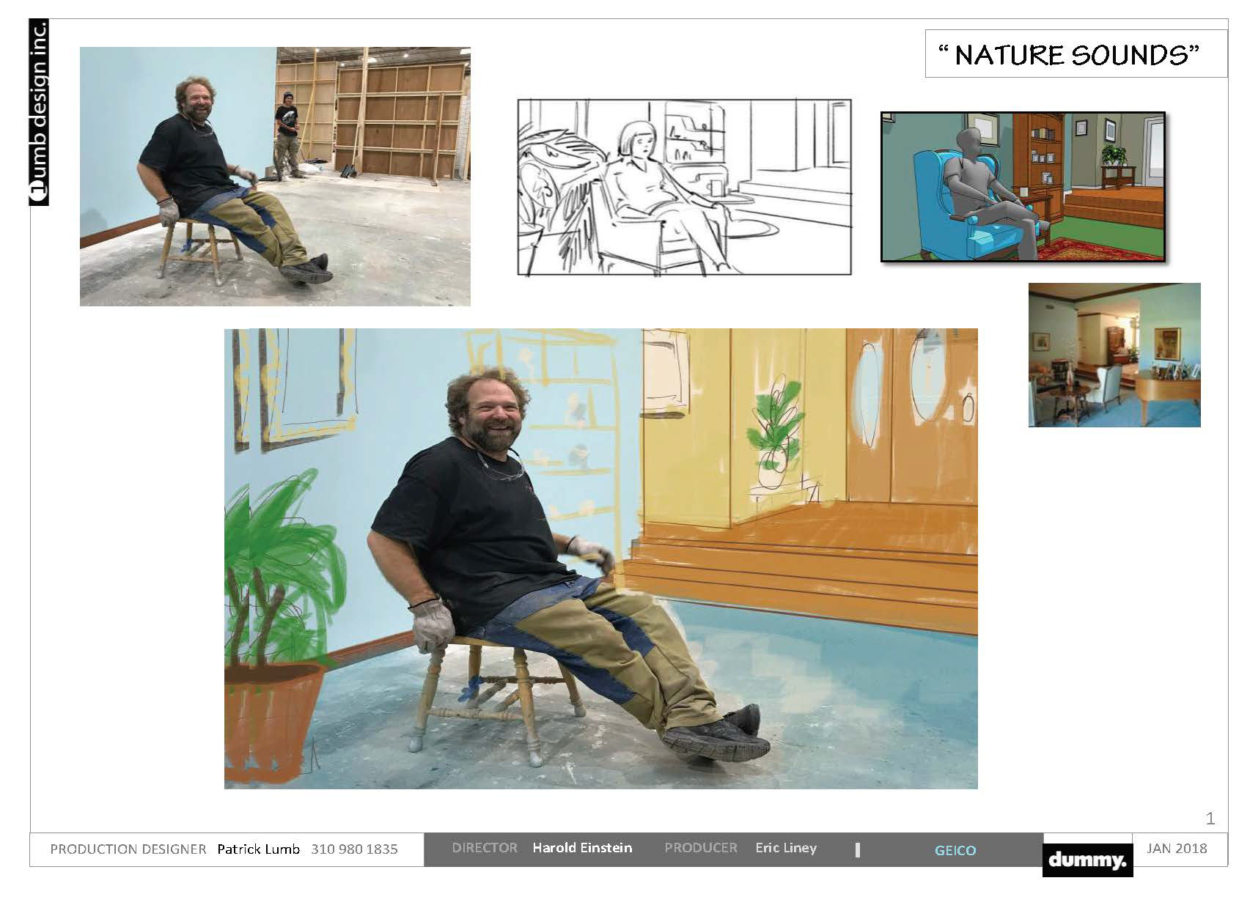The width and height of the screenshot is (1250, 897).
Task: Click the small living room reference photo
Action: point(1114,355)
